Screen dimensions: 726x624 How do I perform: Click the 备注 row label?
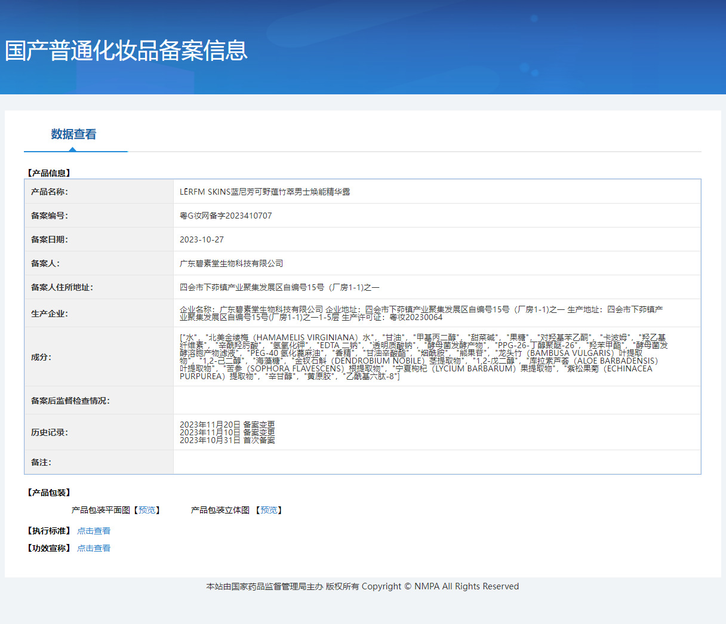tap(41, 462)
